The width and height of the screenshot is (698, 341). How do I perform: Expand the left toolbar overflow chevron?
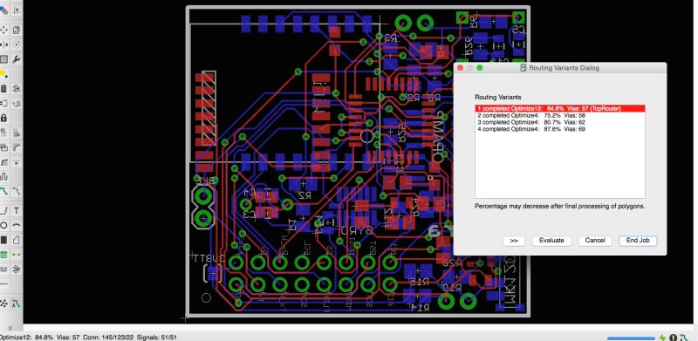pos(10,328)
